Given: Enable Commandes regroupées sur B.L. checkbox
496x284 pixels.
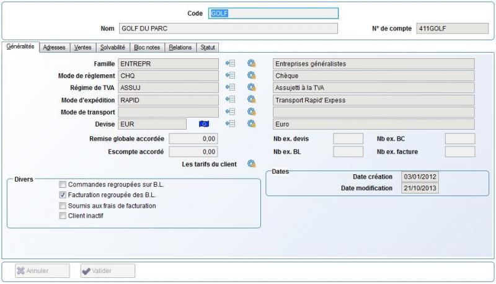Looking at the screenshot, I should [63, 185].
